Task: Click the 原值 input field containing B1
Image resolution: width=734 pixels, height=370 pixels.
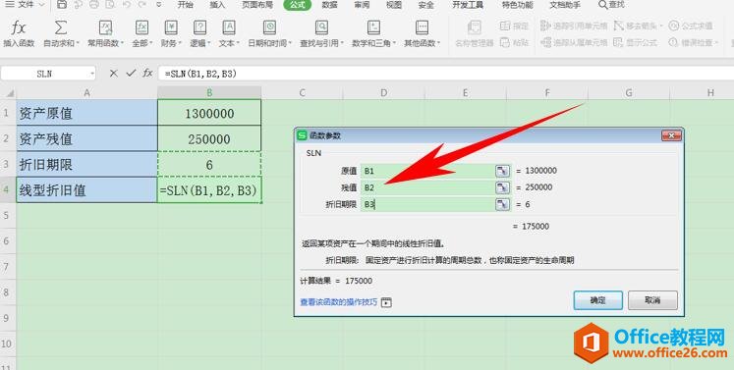Action: pos(427,171)
